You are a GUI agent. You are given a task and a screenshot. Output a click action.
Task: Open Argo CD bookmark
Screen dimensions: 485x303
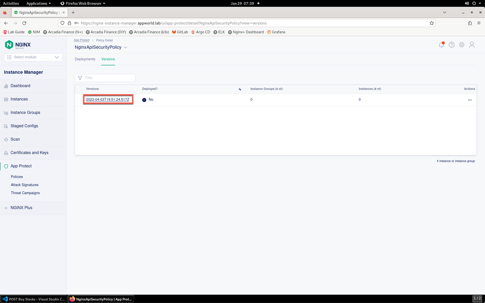coord(201,32)
